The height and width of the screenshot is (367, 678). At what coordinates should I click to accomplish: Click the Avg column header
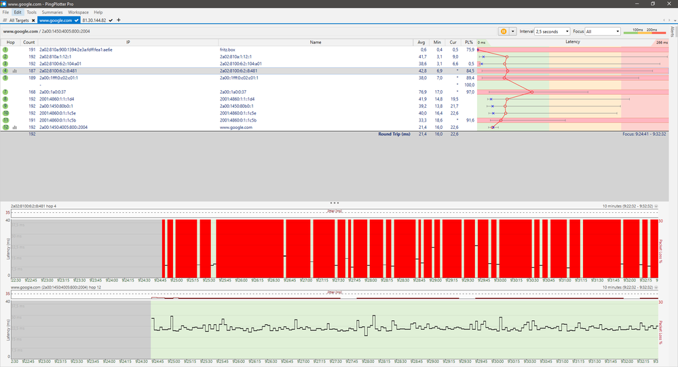pyautogui.click(x=421, y=42)
